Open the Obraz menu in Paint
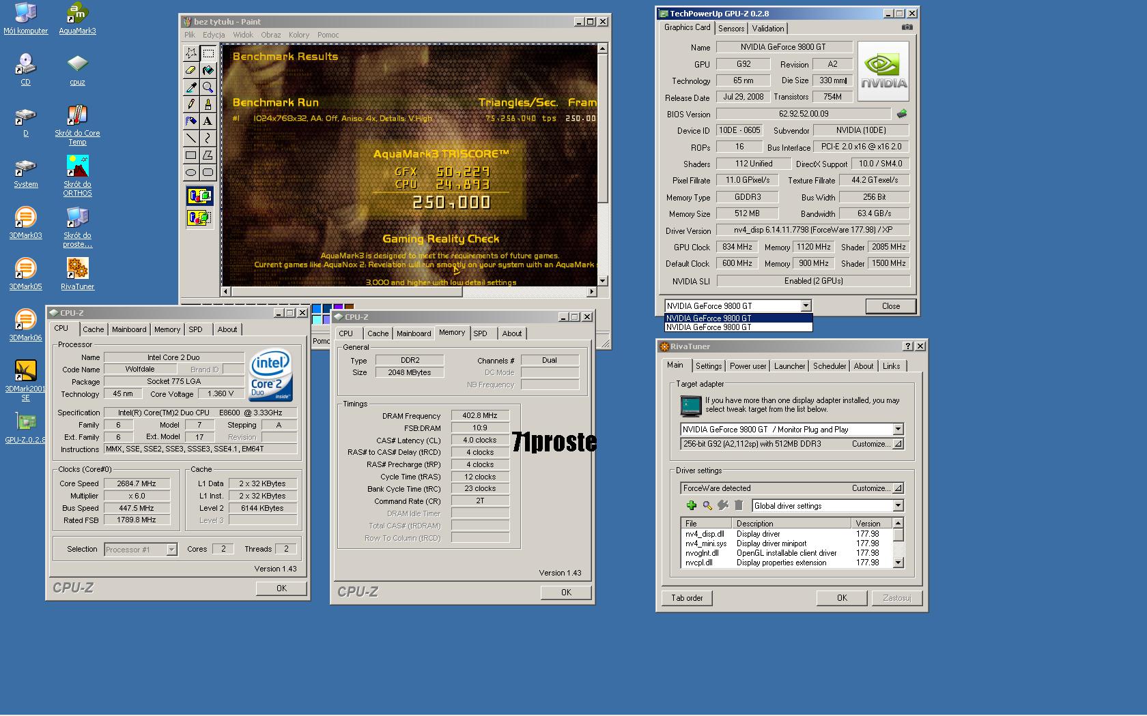 pyautogui.click(x=270, y=35)
